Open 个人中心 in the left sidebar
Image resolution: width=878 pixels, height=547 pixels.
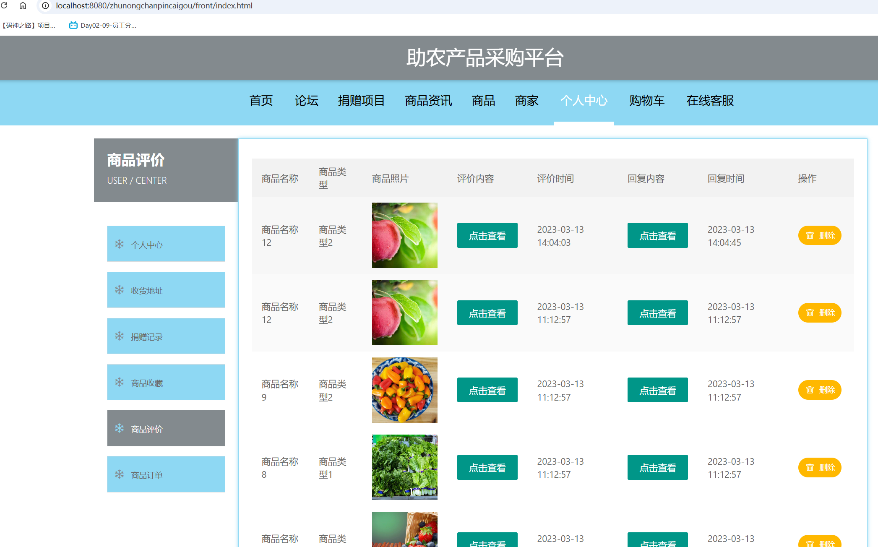click(x=166, y=244)
